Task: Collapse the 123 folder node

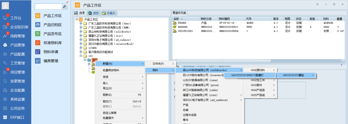Action: (x=81, y=56)
